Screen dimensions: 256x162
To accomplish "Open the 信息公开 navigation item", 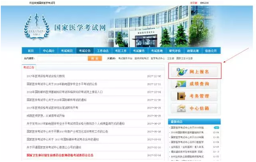I will 211,51.
